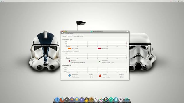
Task: Open the yellow square icon in dock
Action: point(77,99)
